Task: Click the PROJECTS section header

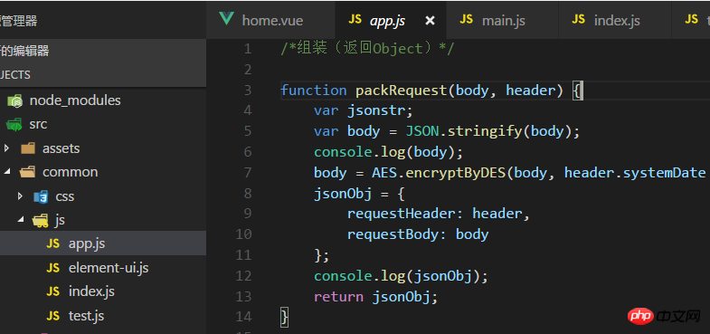Action: point(103,75)
